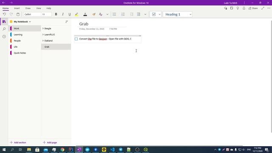This screenshot has height=153, width=272.
Task: Expand more paragraph options chevron
Action: point(145,14)
